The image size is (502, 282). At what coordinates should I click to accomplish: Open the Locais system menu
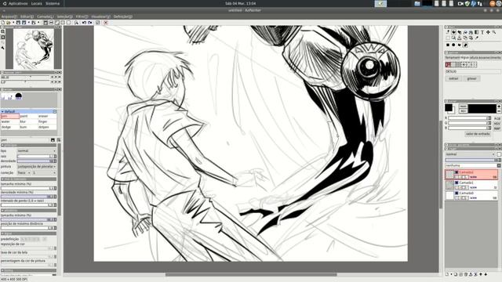pyautogui.click(x=37, y=3)
